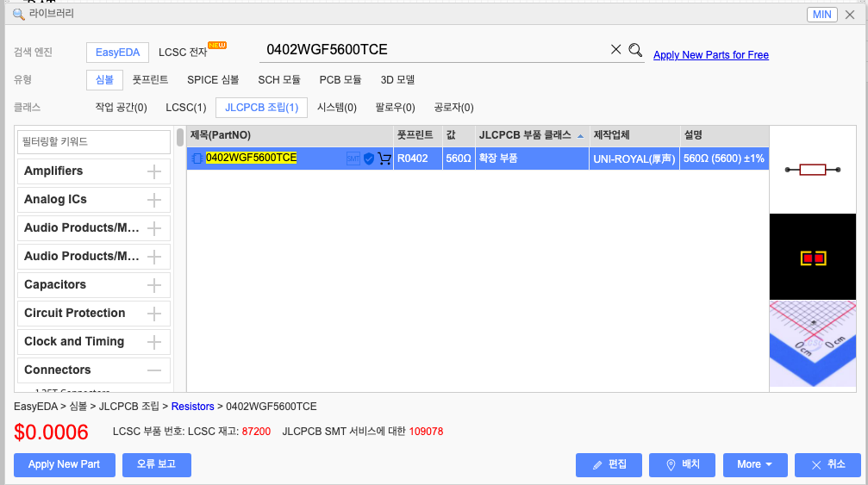The width and height of the screenshot is (868, 485).
Task: Click the magnifier search icon beside the query
Action: (635, 50)
